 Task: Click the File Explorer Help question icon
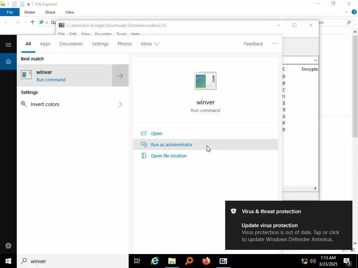(354, 12)
